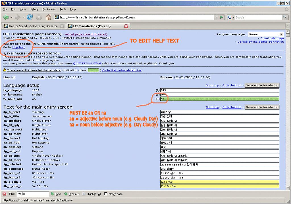291x204 pixels.
Task: Click Upload offline edited translation link
Action: click(261, 42)
